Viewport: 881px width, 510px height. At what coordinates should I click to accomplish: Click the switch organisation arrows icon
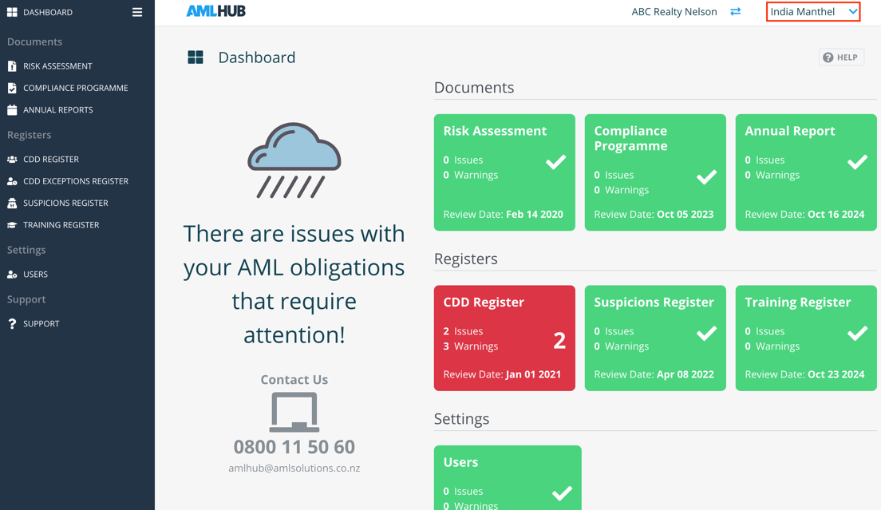click(735, 12)
